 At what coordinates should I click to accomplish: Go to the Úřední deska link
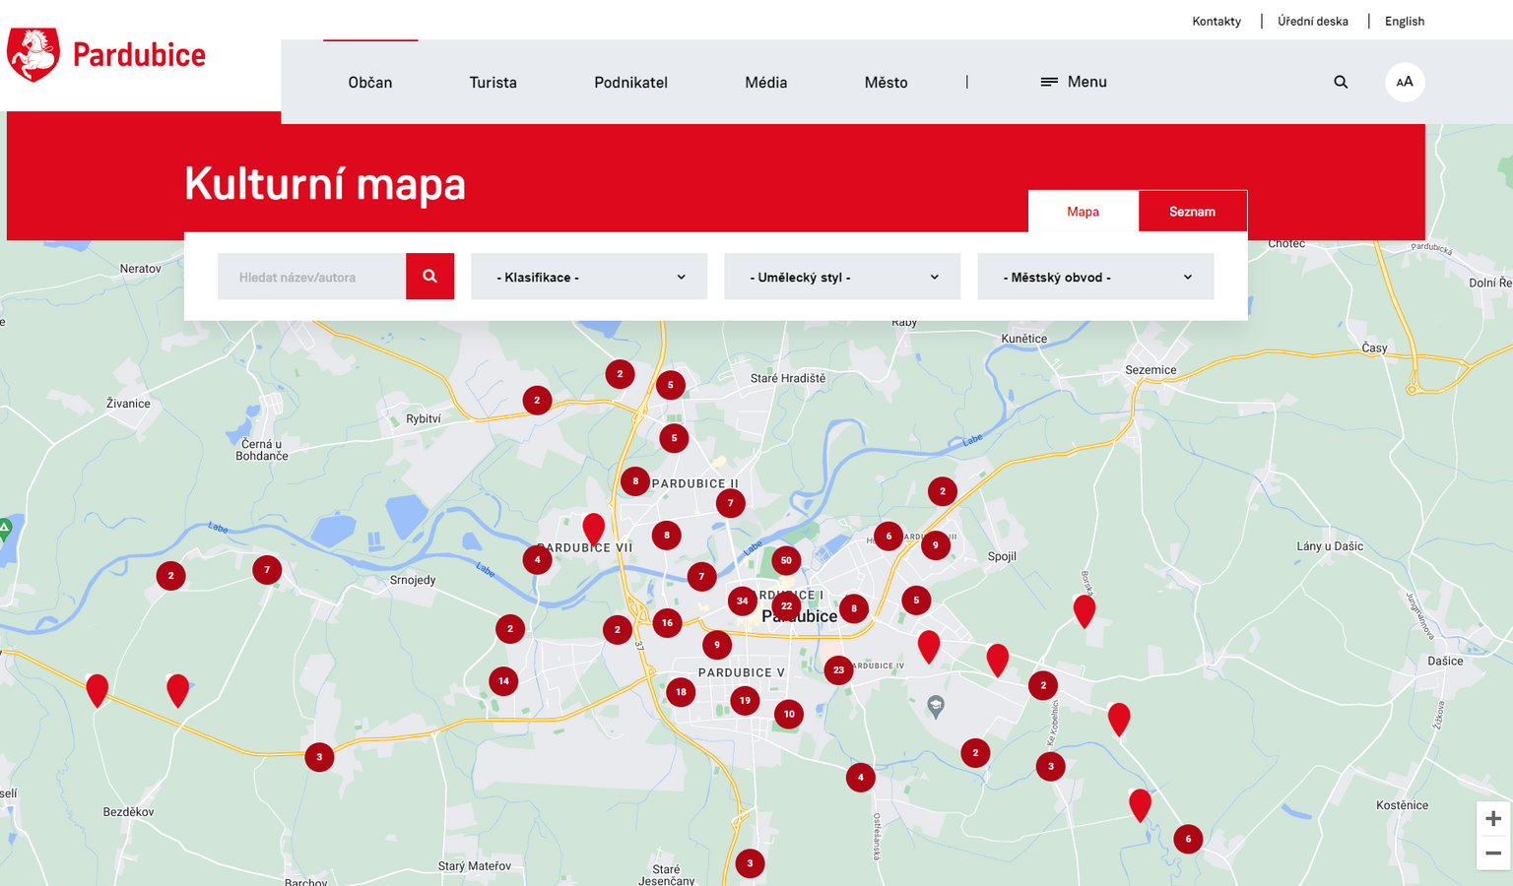[x=1312, y=22]
